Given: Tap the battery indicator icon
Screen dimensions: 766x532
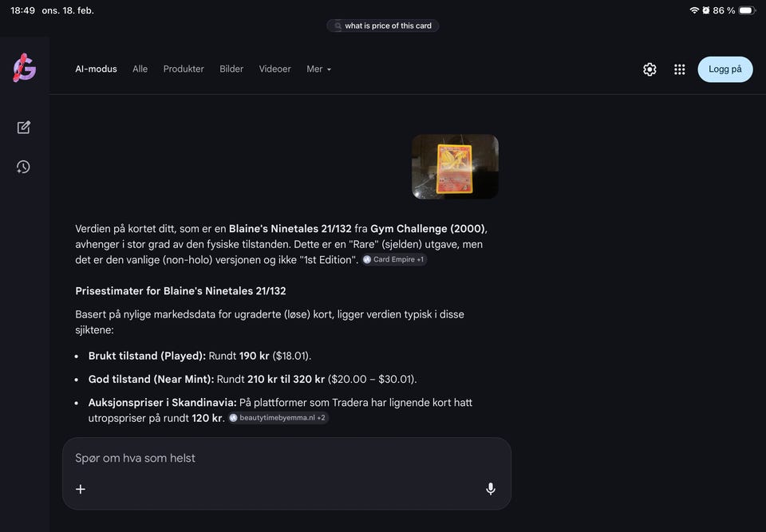Looking at the screenshot, I should [x=747, y=10].
